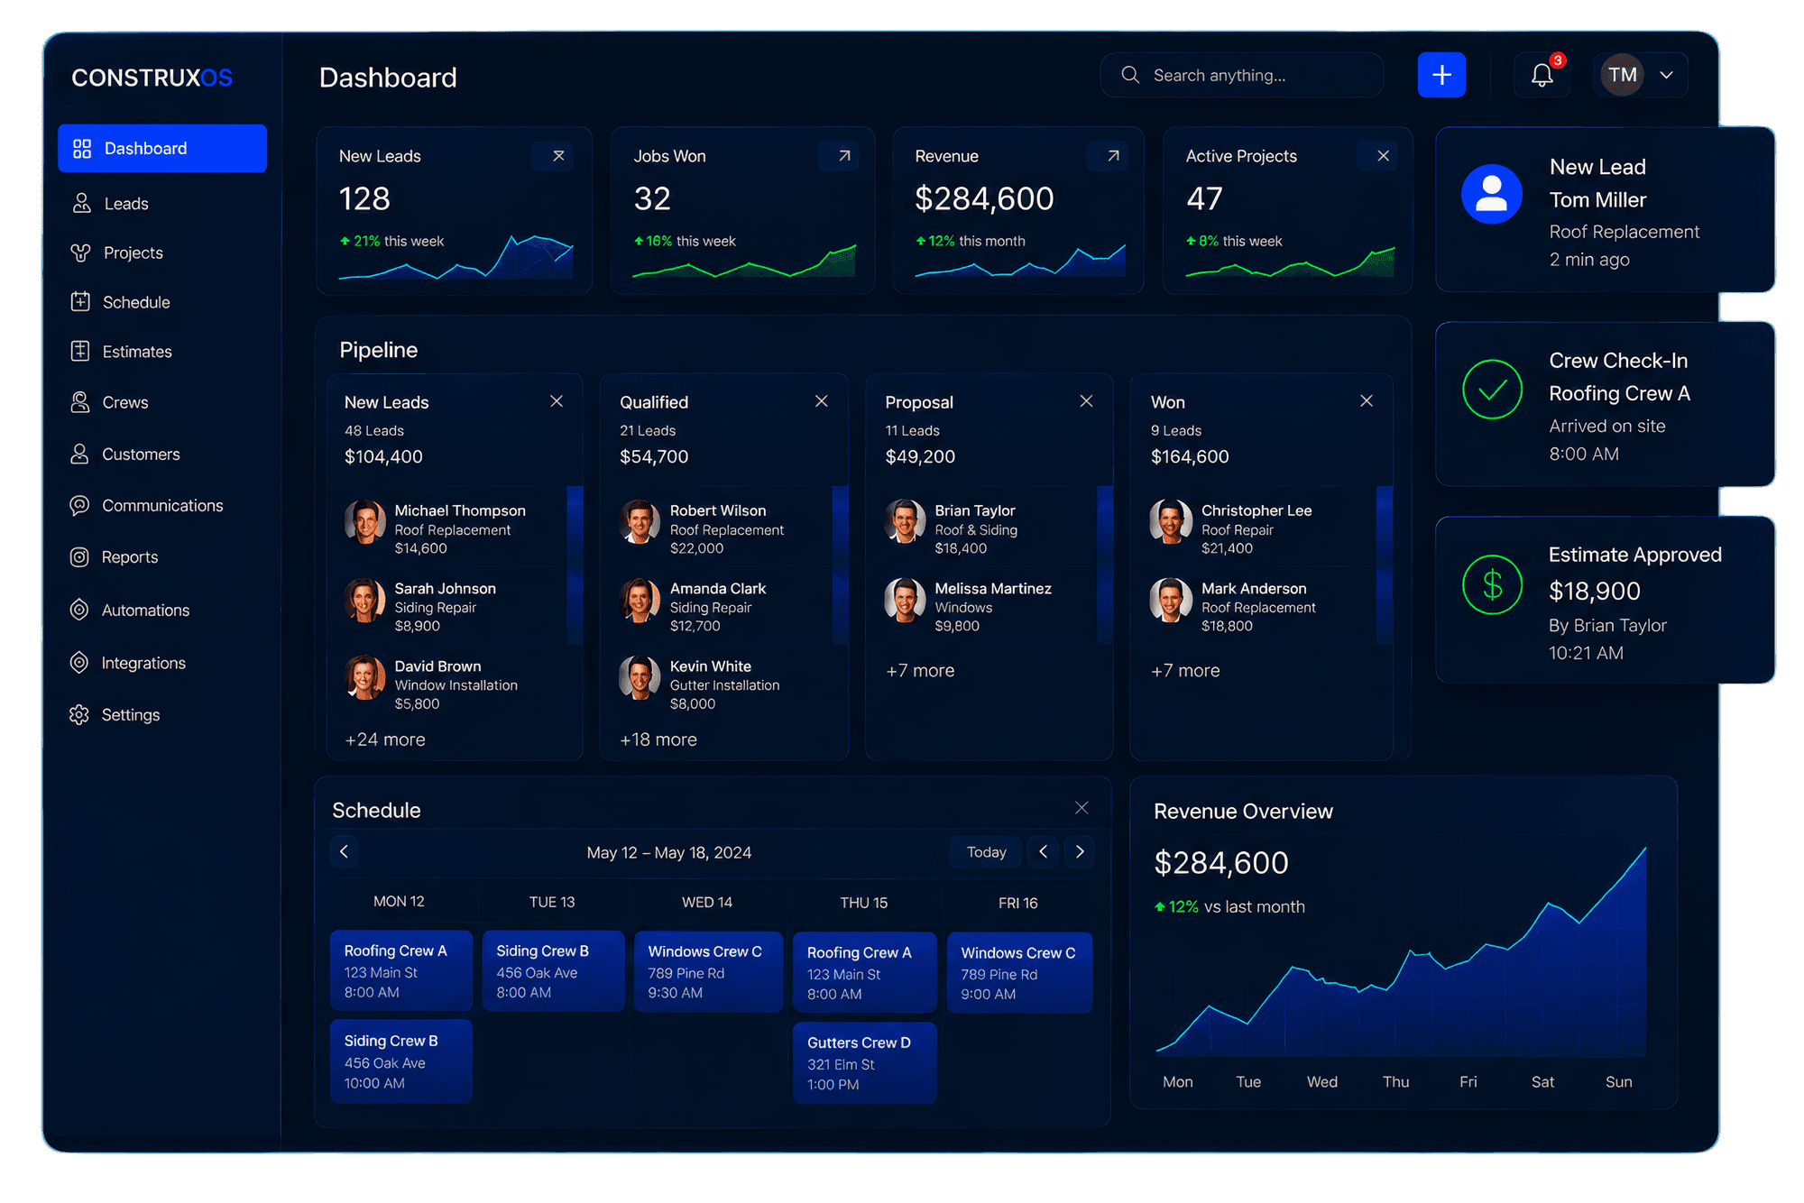Click the CONSTRUXOS logo
Viewport: 1804px width, 1203px height.
click(152, 78)
